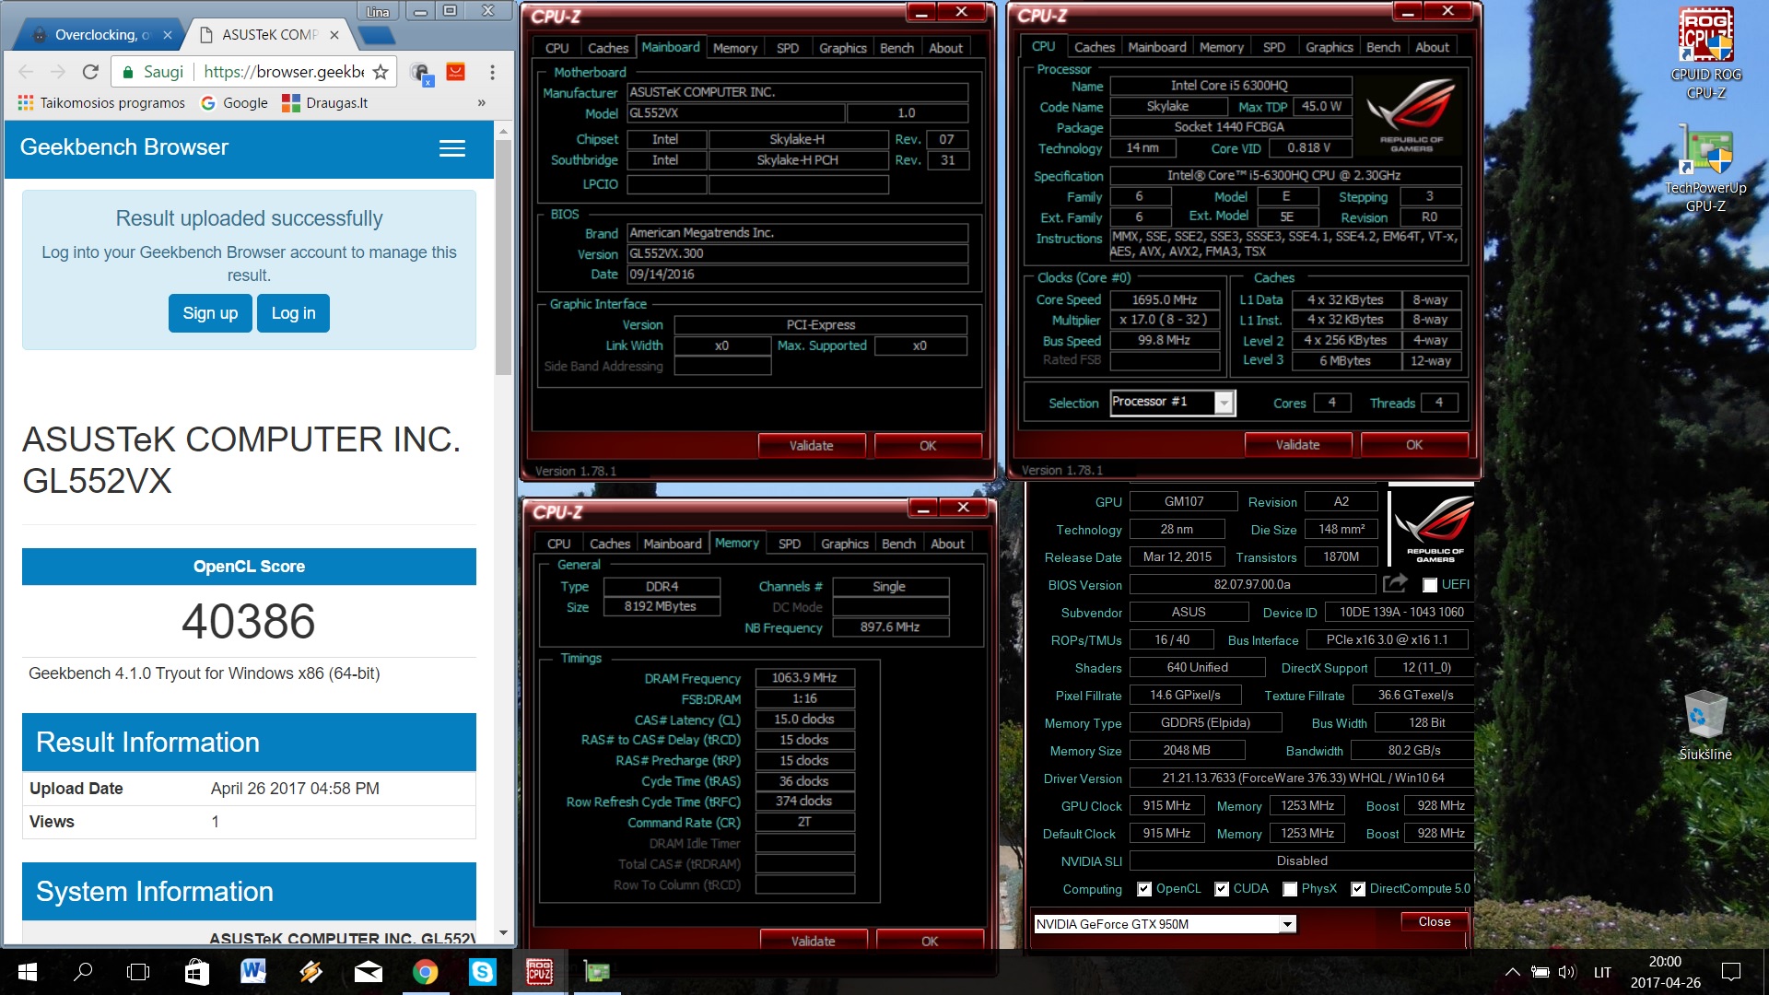This screenshot has width=1769, height=995.
Task: Switch to the Overclocking Chrome tab
Action: pyautogui.click(x=100, y=35)
